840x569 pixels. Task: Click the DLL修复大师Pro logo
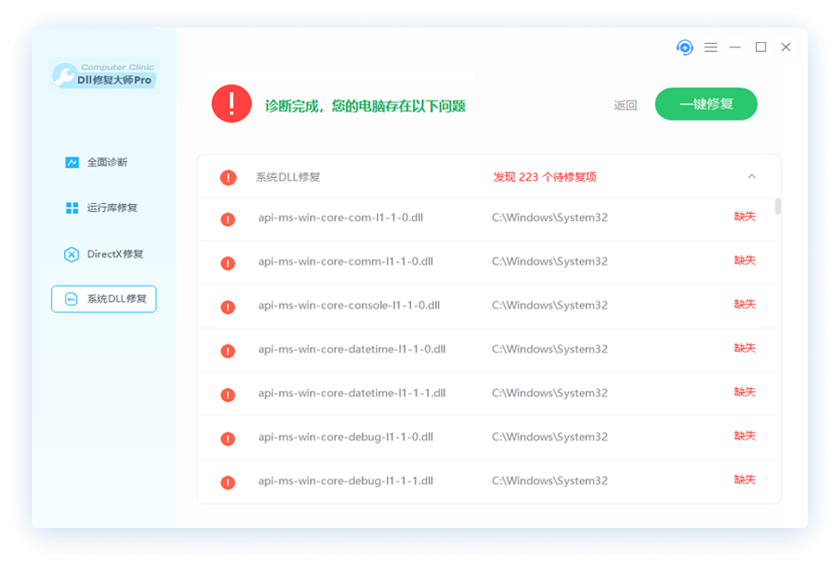point(104,75)
